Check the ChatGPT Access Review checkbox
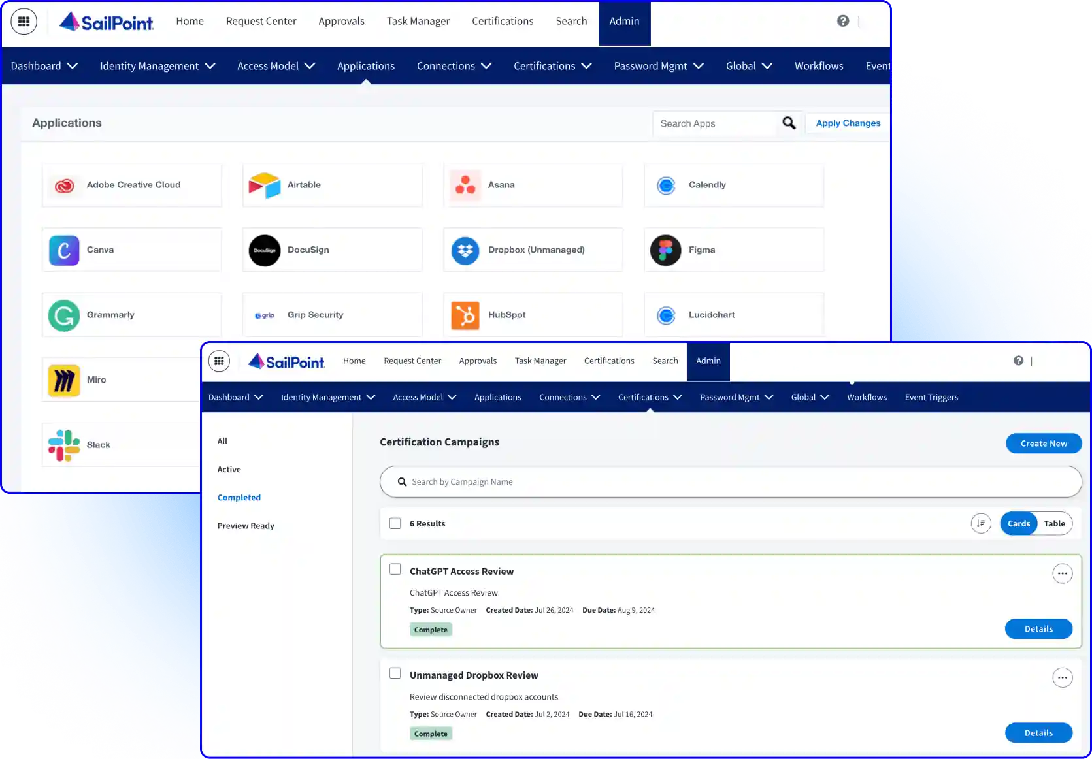Screen dimensions: 1092x759 click(x=395, y=569)
